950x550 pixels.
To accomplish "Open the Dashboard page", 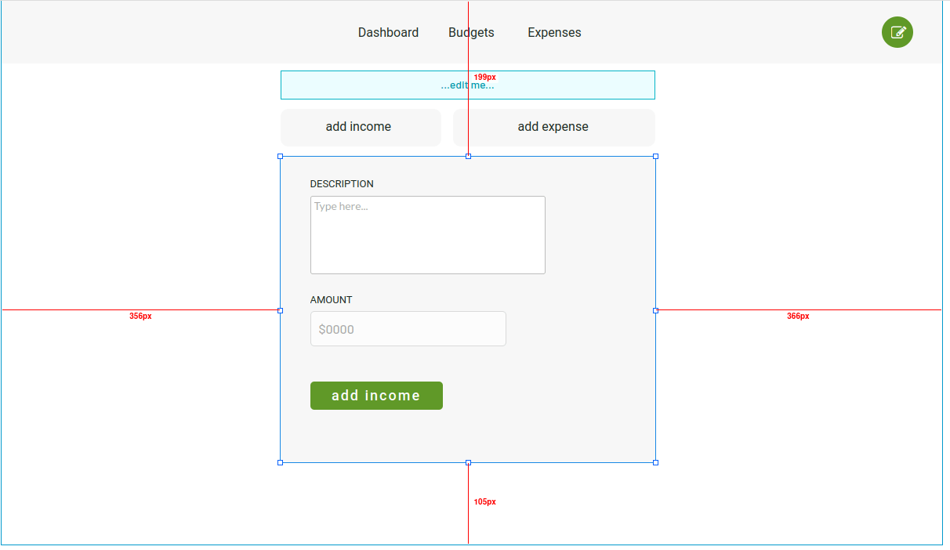I will 388,32.
